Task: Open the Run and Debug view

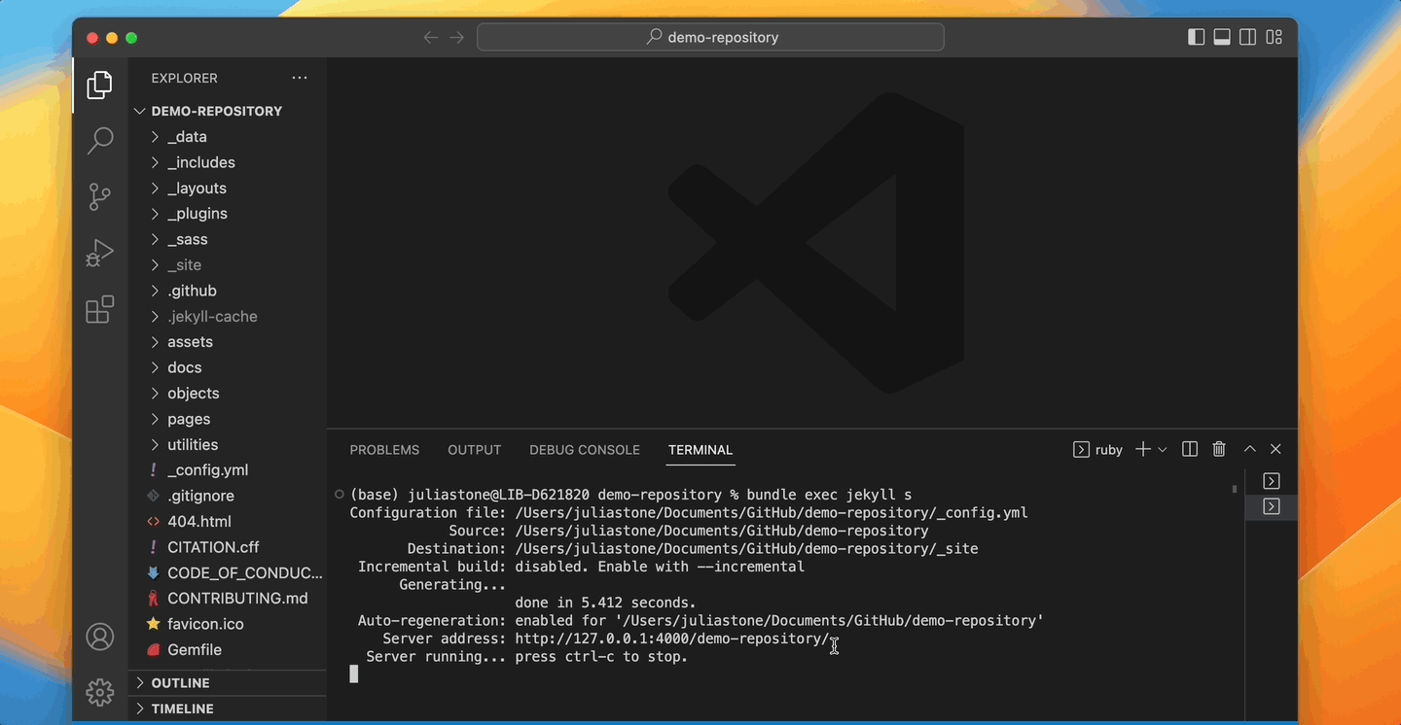Action: pyautogui.click(x=99, y=253)
